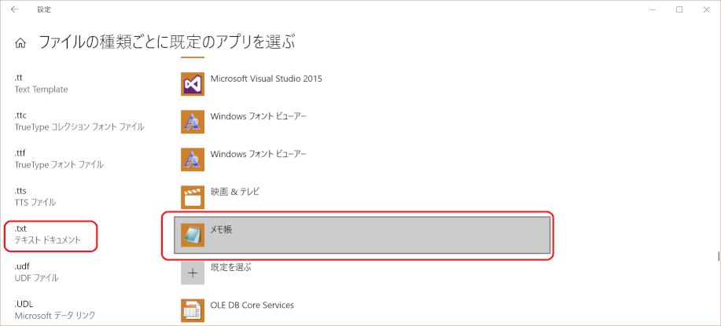Open the app picker for the .txt メモ帳 entry
Screen dimensions: 721x326
[362, 235]
